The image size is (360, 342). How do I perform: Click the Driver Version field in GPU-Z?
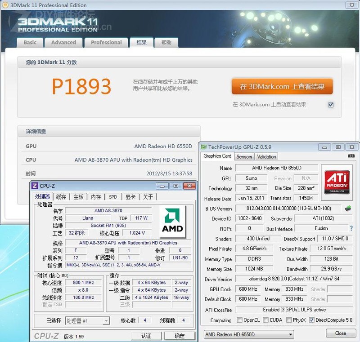click(x=294, y=279)
